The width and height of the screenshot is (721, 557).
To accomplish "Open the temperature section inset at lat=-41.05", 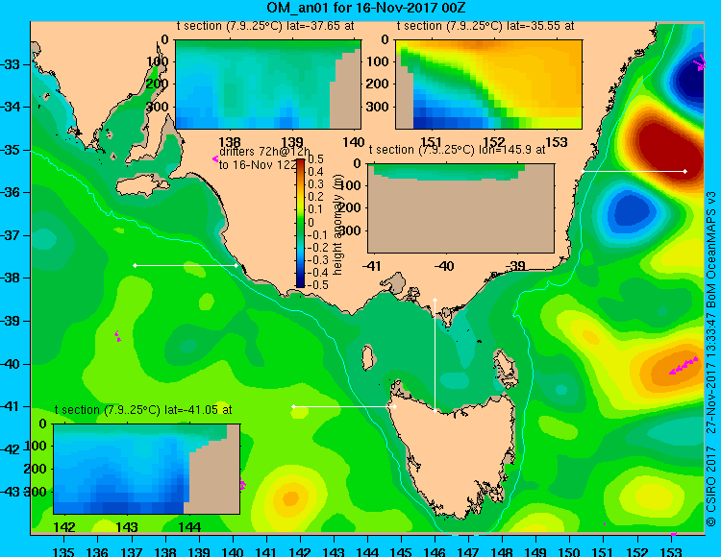I will point(147,469).
